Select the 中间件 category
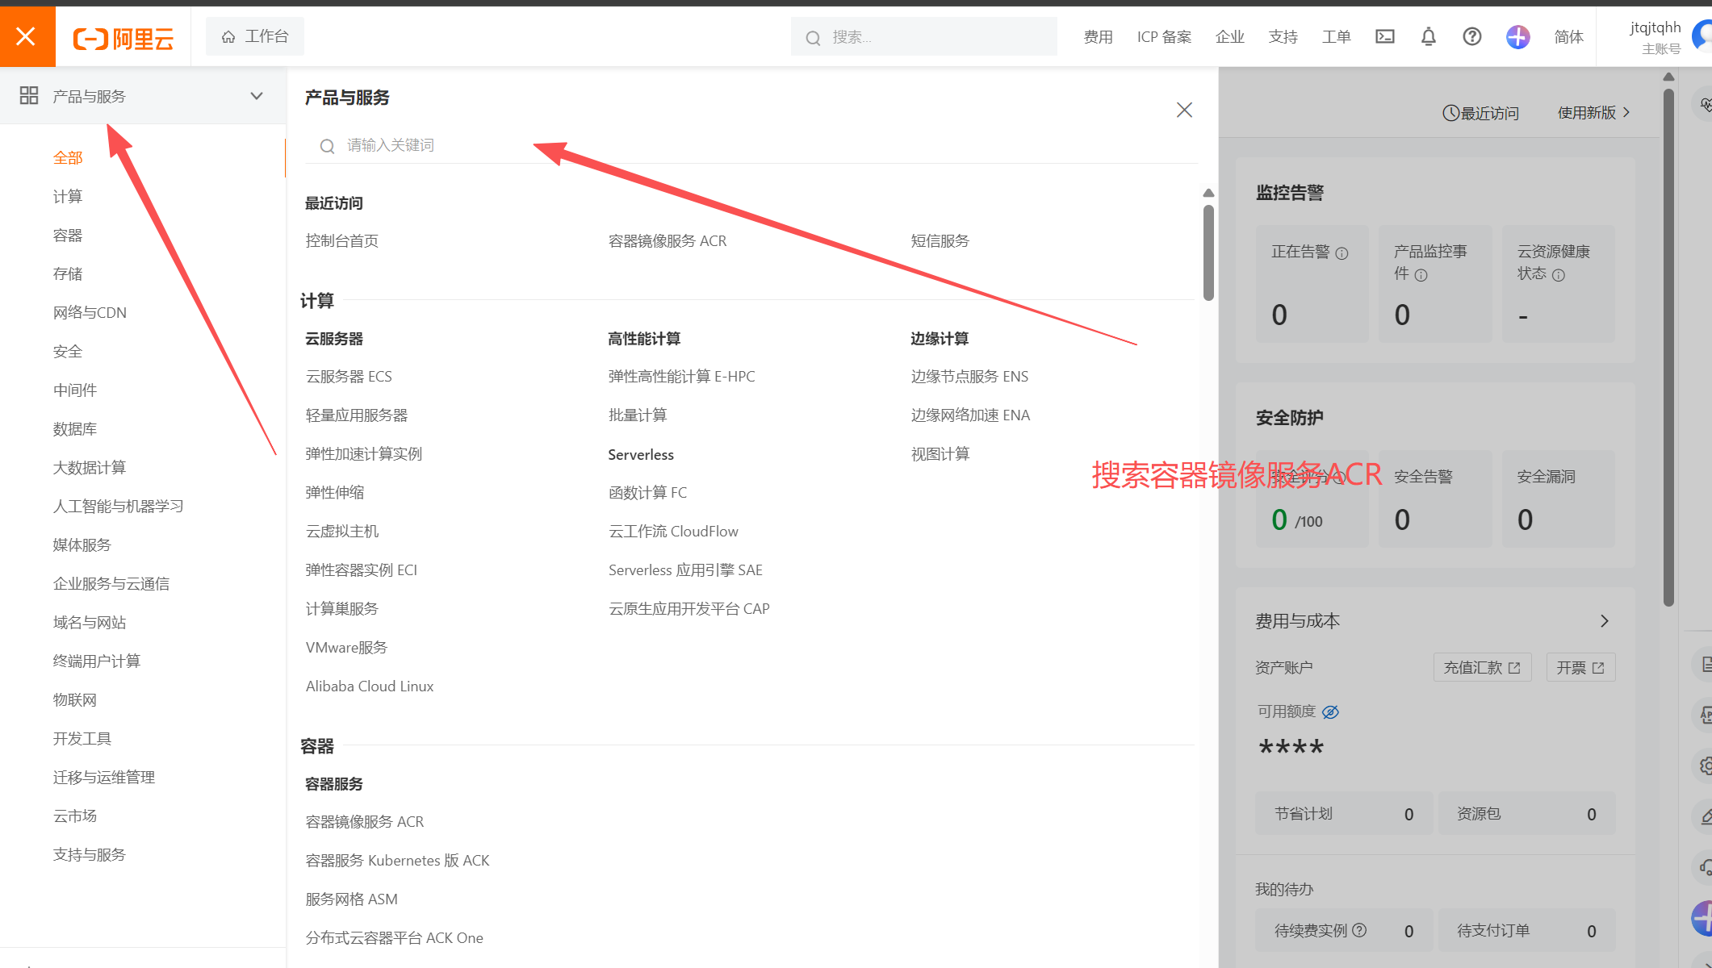 pyautogui.click(x=75, y=390)
